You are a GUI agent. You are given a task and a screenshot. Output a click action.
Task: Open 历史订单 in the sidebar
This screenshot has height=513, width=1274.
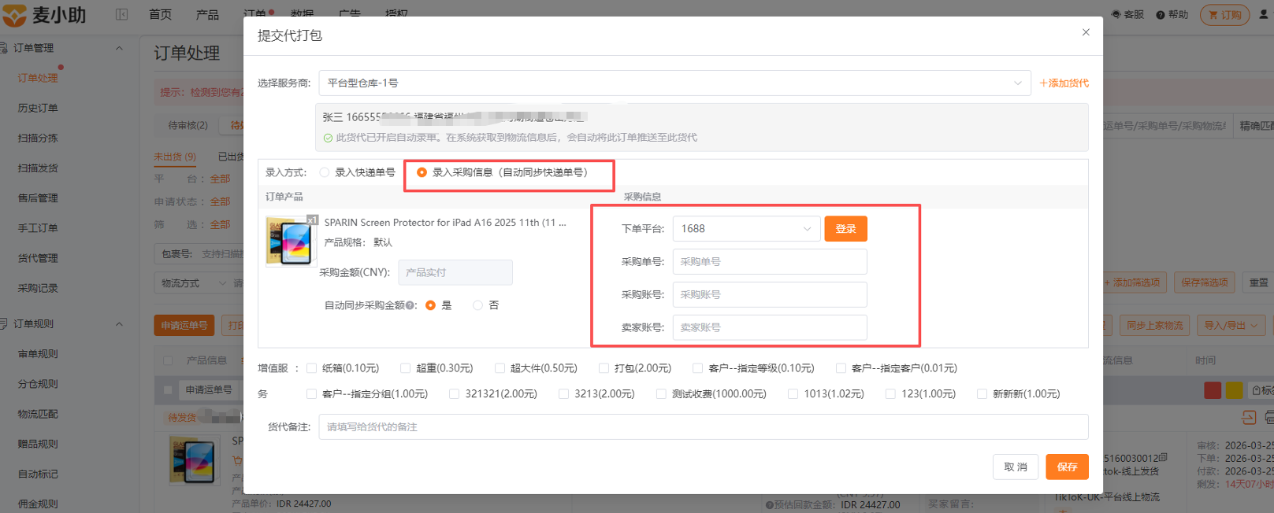pos(38,108)
